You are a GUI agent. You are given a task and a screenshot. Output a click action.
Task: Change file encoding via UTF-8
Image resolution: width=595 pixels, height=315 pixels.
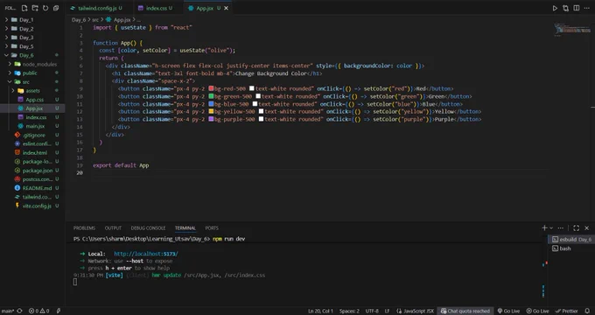tap(372, 311)
